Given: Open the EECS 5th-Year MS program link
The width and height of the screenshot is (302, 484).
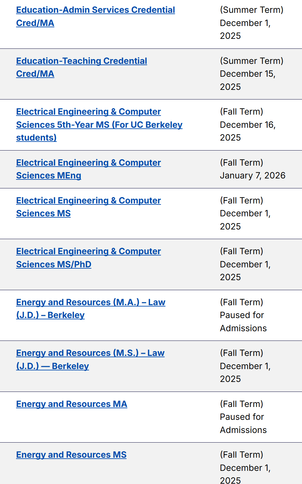Looking at the screenshot, I should 99,125.
